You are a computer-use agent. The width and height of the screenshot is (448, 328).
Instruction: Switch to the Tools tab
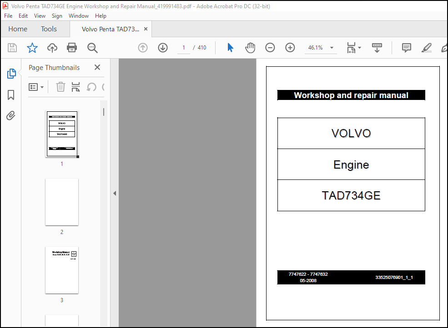49,29
